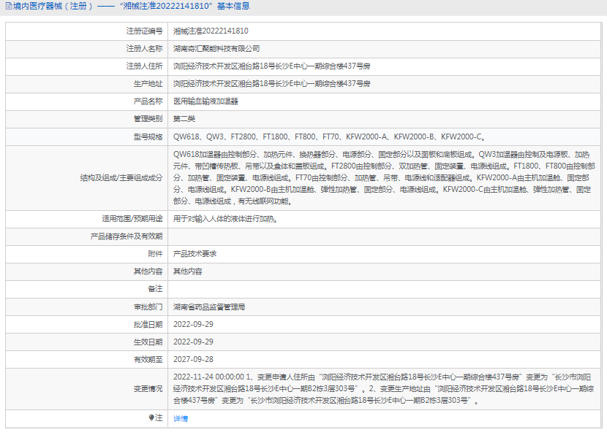Click the 管理类别 label

click(148, 119)
